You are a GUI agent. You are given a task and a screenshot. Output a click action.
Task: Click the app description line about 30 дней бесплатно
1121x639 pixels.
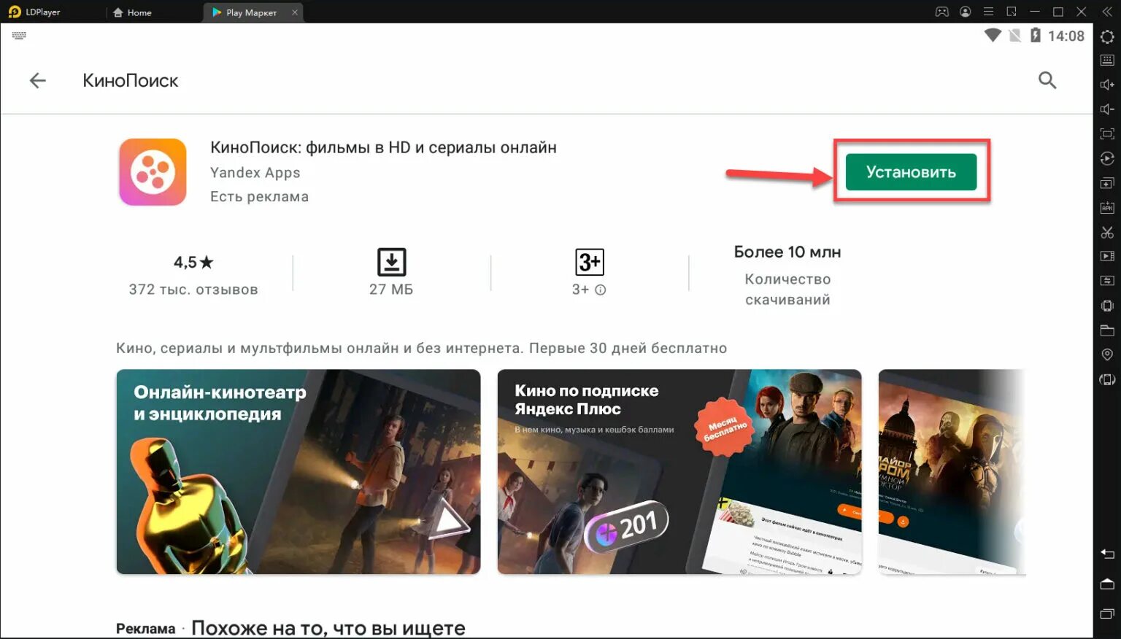click(x=421, y=348)
